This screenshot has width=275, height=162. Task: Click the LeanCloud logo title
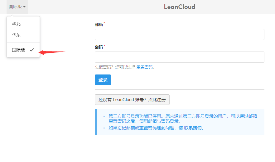(179, 7)
